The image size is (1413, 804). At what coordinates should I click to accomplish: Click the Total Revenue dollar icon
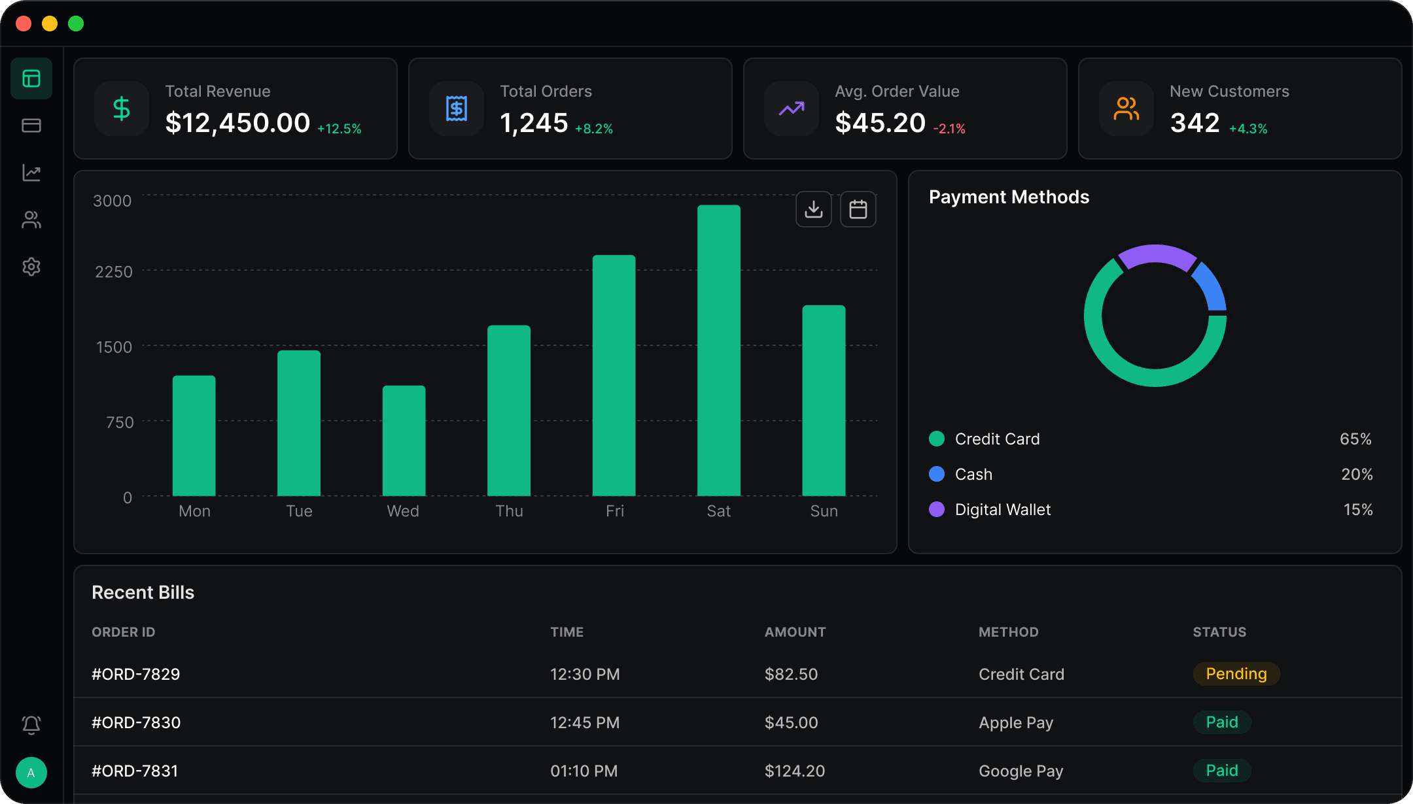point(122,109)
